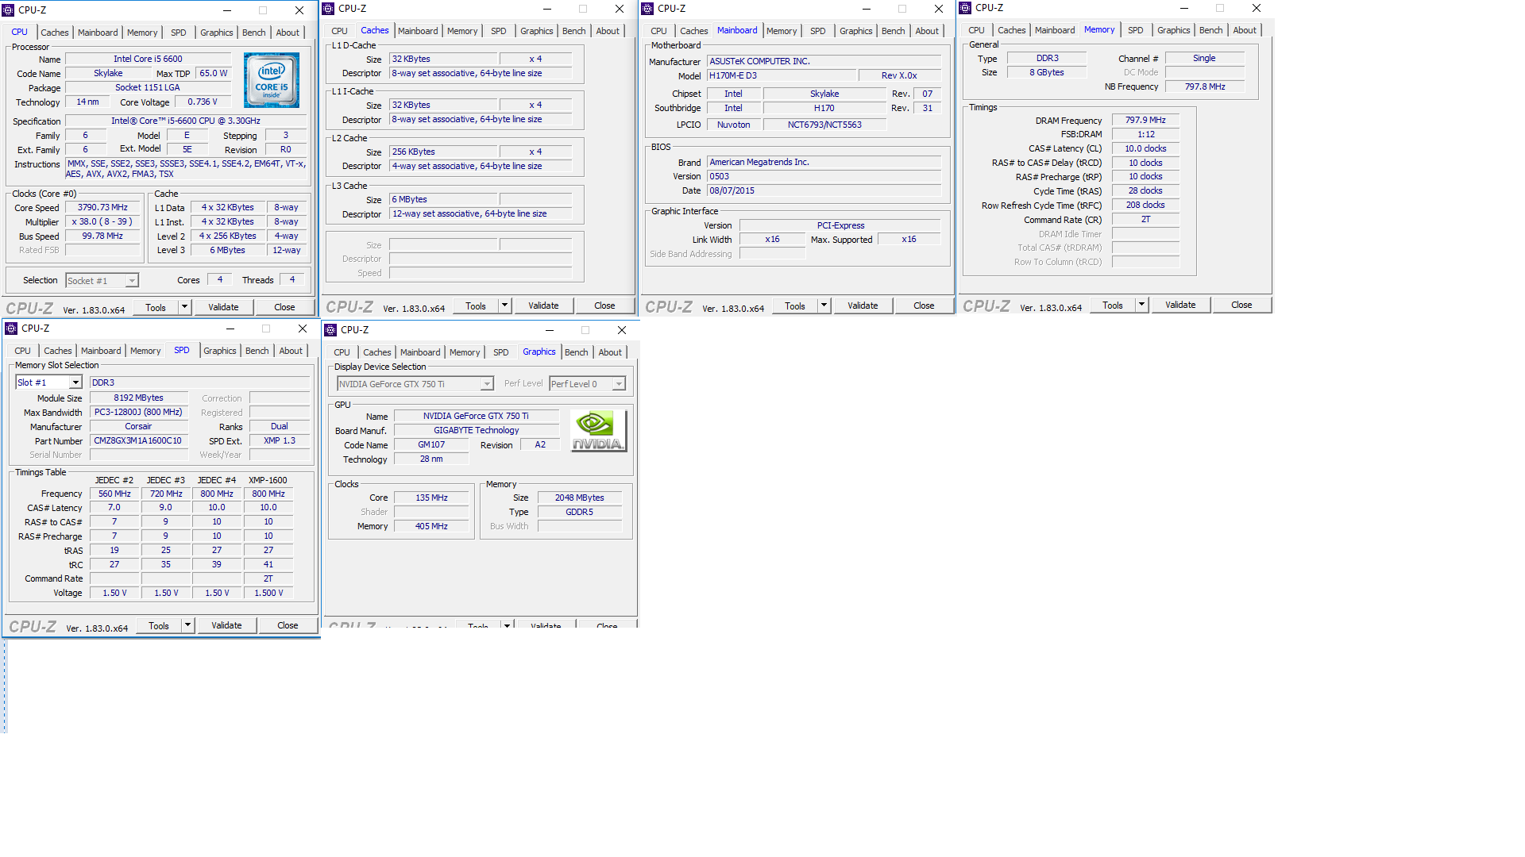Select Graphics tab in Mainboard window
Viewport: 1525px width, 857px height.
pos(855,31)
